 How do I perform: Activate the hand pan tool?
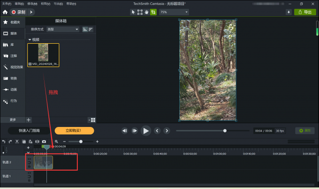[146, 12]
